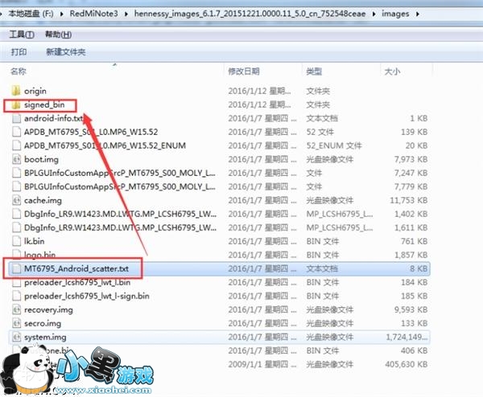Select recovery.img disc image icon

point(16,309)
